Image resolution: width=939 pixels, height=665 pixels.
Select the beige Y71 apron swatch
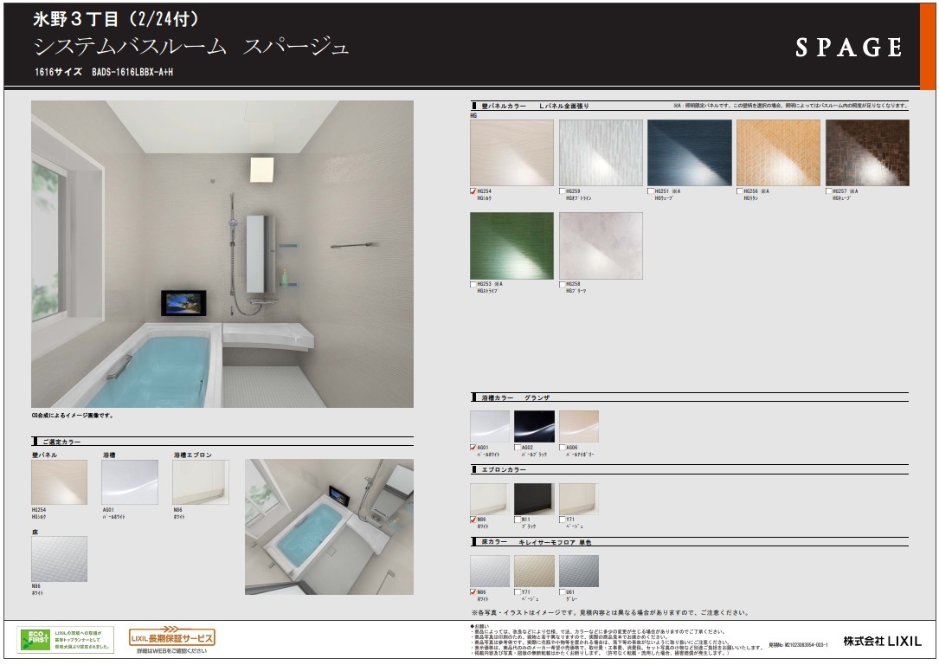579,499
